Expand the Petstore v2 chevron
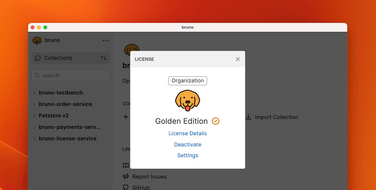Image resolution: width=376 pixels, height=190 pixels. click(34, 116)
